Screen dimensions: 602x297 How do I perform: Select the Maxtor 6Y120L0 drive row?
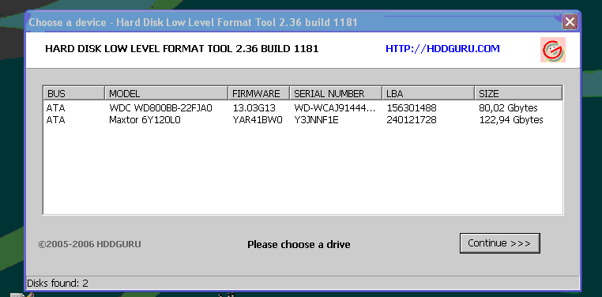[303, 120]
